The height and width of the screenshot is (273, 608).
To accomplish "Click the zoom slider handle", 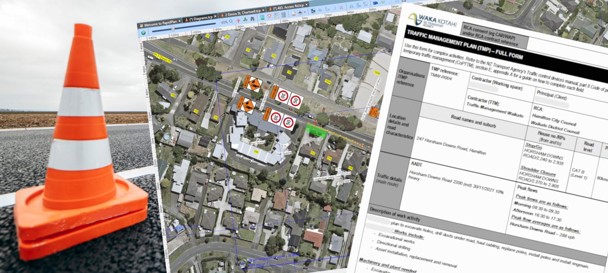I will [173, 29].
